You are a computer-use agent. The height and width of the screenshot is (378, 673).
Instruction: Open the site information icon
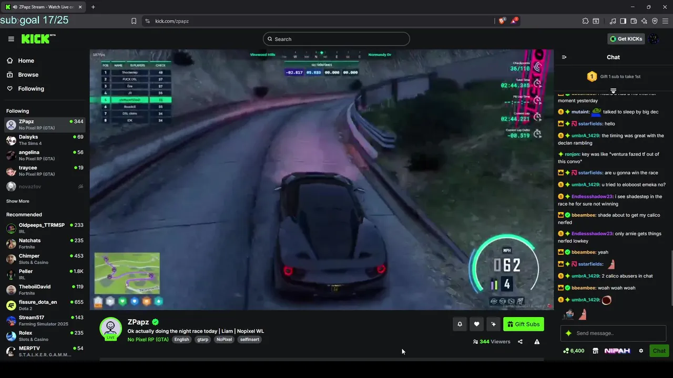147,21
